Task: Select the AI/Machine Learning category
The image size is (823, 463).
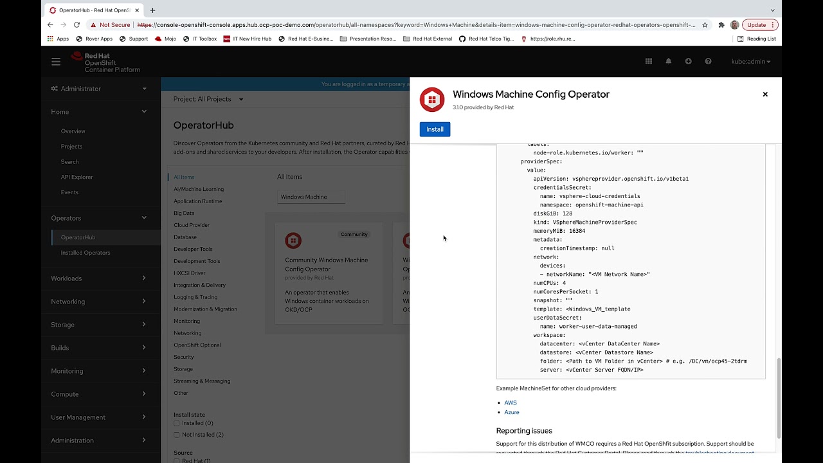Action: pyautogui.click(x=199, y=189)
